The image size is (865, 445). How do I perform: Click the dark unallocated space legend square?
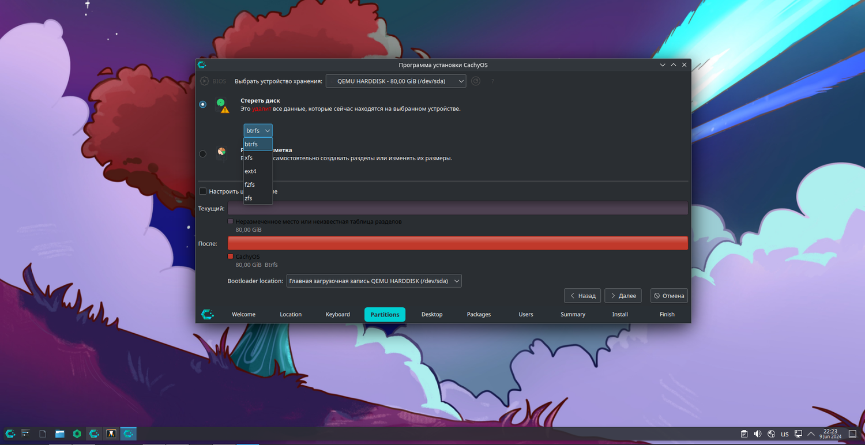pyautogui.click(x=231, y=221)
